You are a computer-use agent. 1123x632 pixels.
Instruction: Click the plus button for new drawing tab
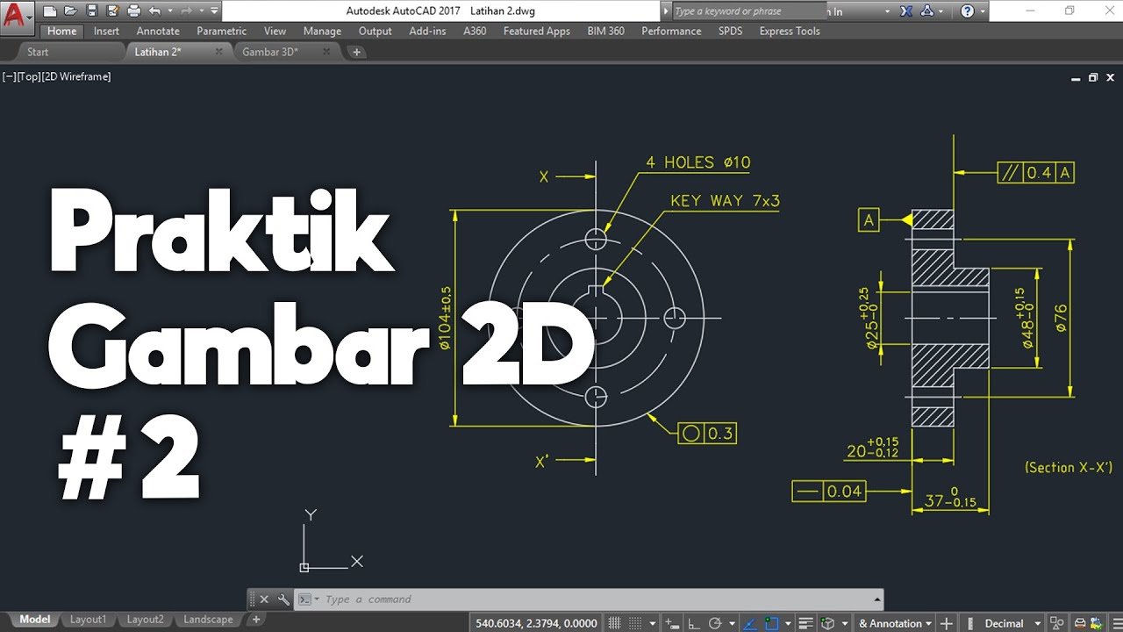[356, 52]
